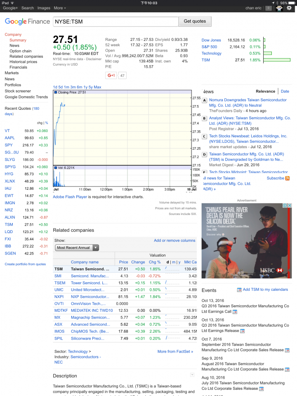This screenshot has height=396, width=297.
Task: Open Financials in sidebar
Action: click(x=18, y=67)
